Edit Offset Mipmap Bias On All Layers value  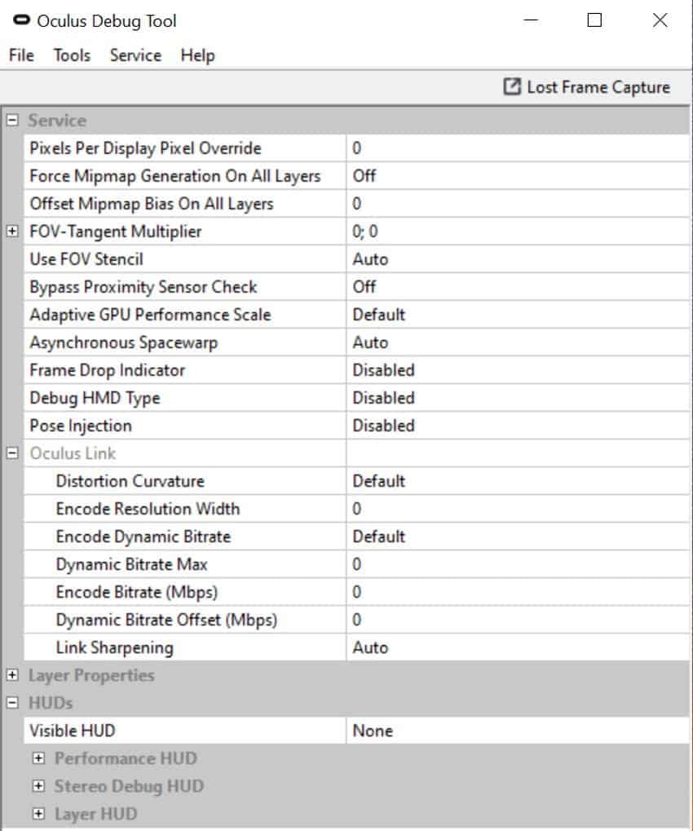(518, 204)
